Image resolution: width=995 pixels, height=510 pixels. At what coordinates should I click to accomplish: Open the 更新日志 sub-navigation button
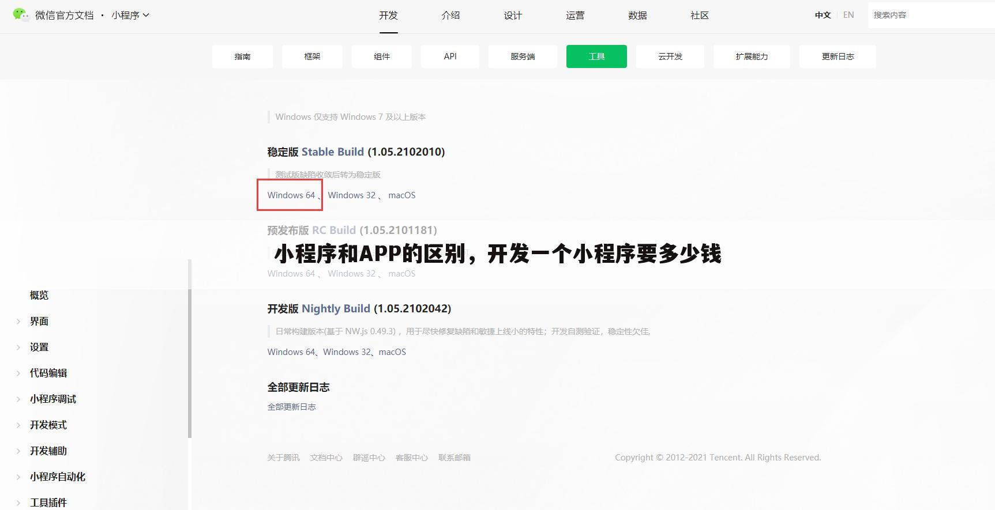838,56
